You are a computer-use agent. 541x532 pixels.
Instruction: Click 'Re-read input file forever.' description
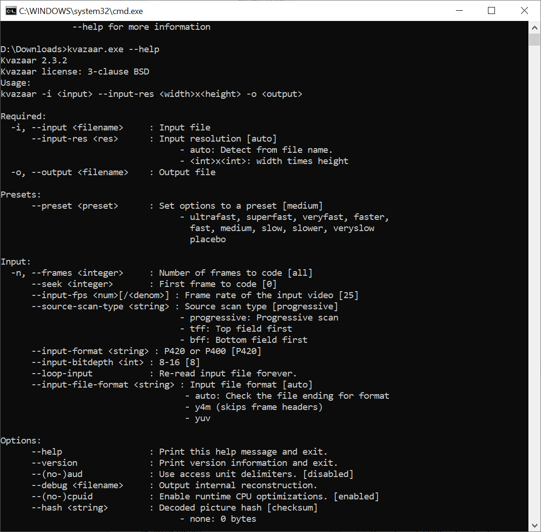(228, 374)
